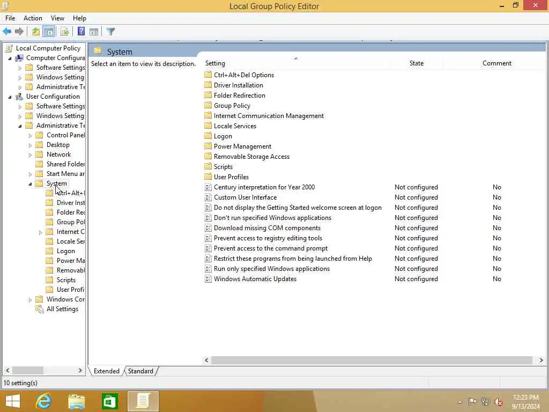The height and width of the screenshot is (412, 549).
Task: Open the View menu
Action: click(x=57, y=18)
